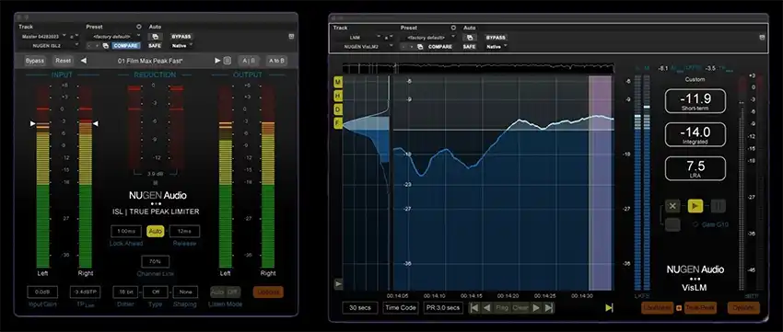783x332 pixels.
Task: Open the True-Peak settings in VisLM
Action: (x=701, y=308)
